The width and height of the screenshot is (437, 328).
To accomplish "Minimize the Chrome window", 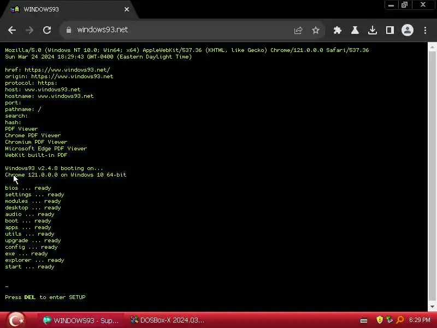I will click(391, 5).
